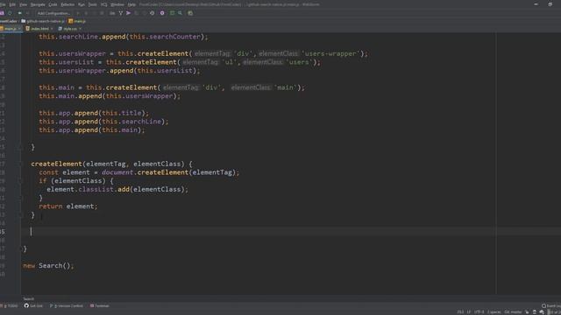Viewport: 561px width, 315px height.
Task: Click the spaces indent setting in the status bar
Action: (494, 312)
